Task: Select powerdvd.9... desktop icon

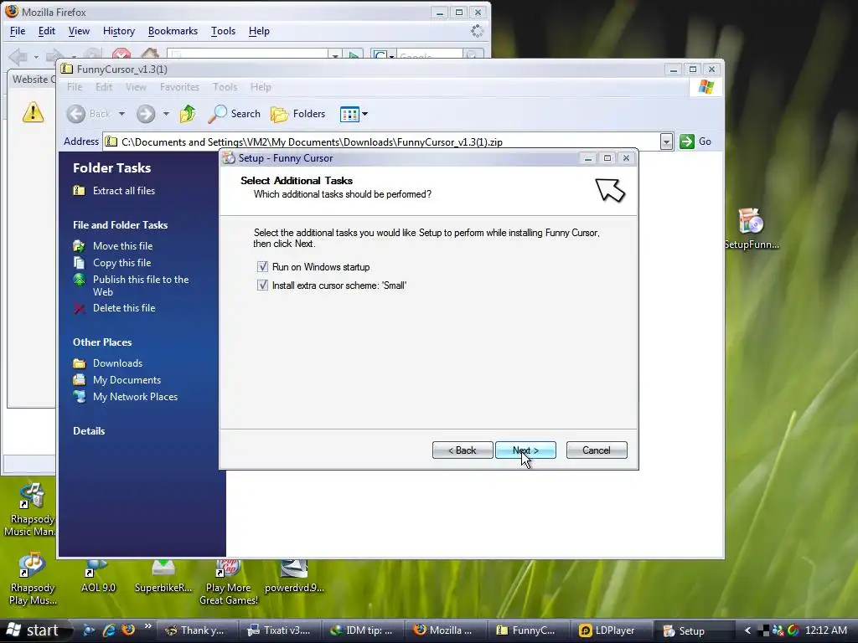Action: (x=294, y=577)
